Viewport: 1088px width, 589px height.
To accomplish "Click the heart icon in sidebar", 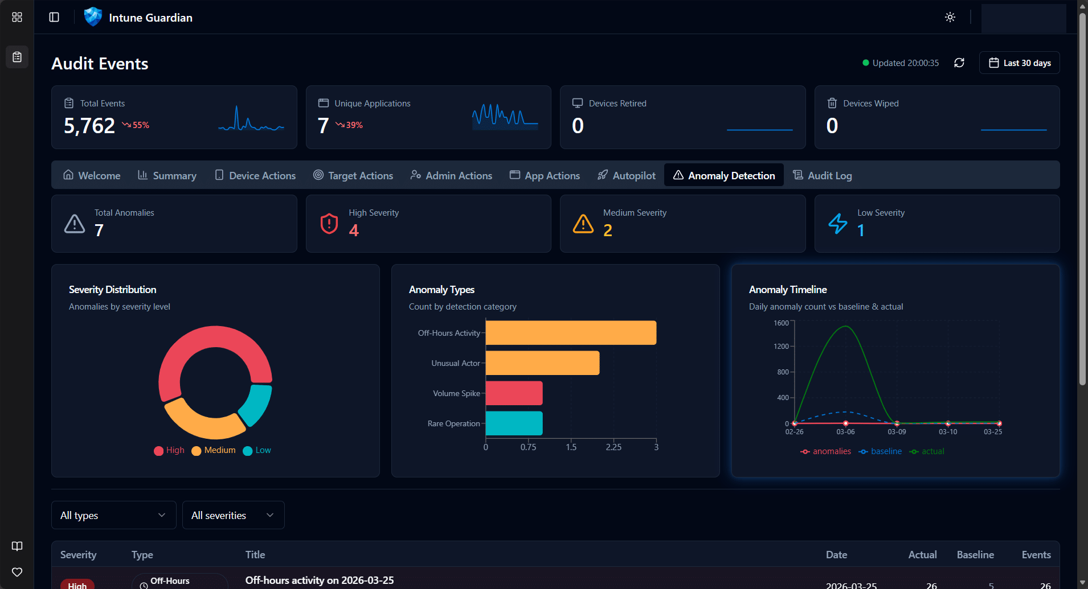I will click(17, 572).
